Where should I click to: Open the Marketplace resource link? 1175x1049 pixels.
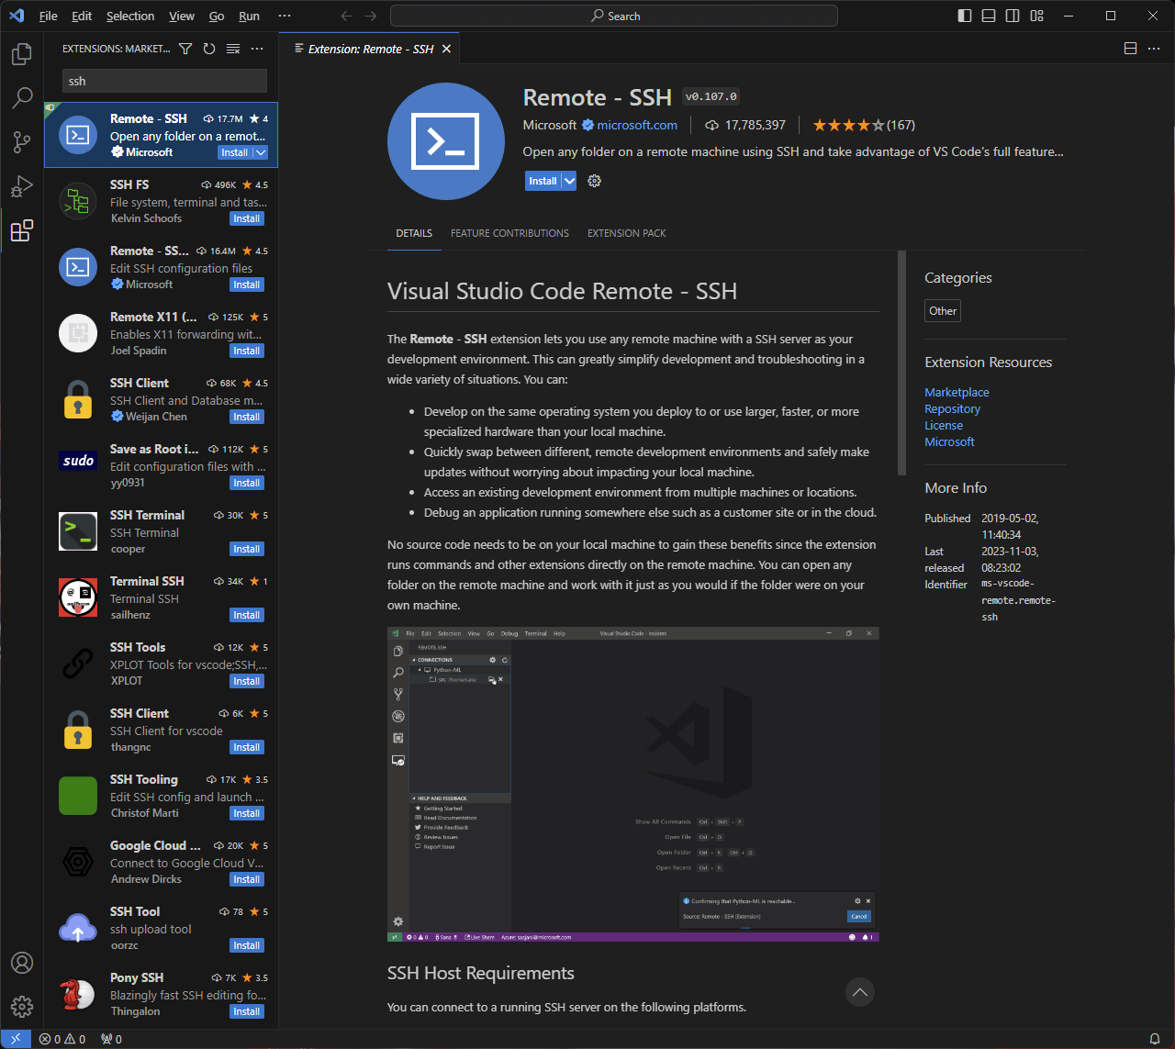(x=957, y=392)
